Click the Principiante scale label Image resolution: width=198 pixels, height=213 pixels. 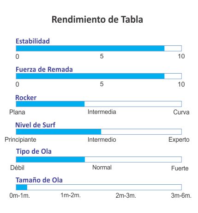coord(20,140)
